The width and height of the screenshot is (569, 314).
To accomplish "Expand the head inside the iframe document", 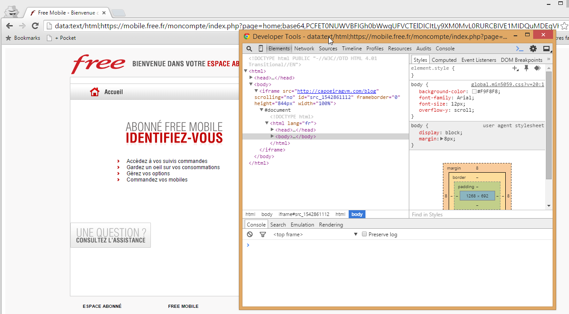I will 272,130.
